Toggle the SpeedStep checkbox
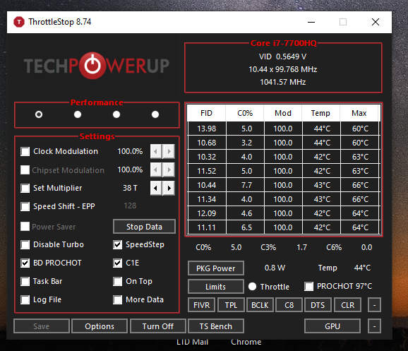Viewport: 408px width, 351px height. (x=117, y=245)
